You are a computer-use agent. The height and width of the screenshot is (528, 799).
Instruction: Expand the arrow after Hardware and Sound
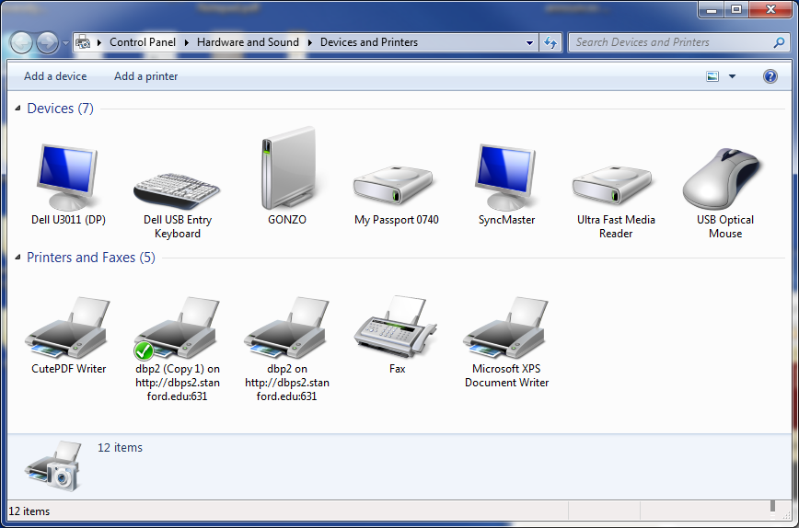310,42
